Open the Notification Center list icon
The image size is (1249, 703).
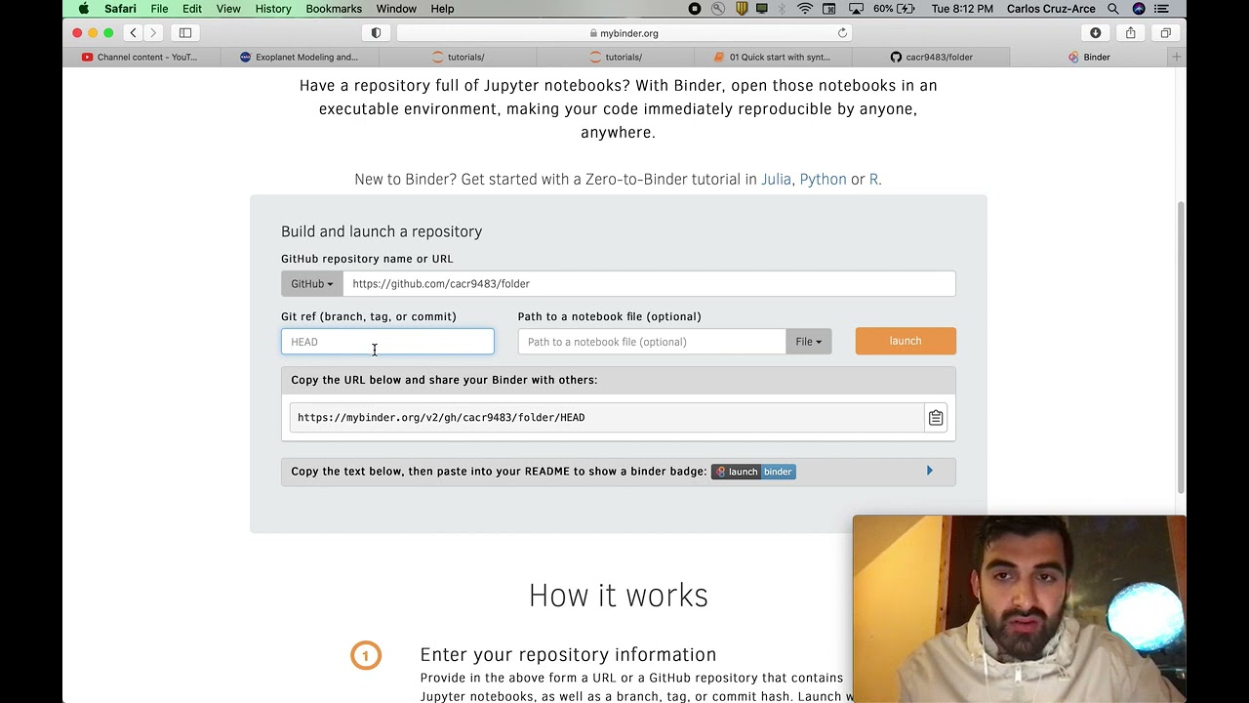click(x=1161, y=9)
